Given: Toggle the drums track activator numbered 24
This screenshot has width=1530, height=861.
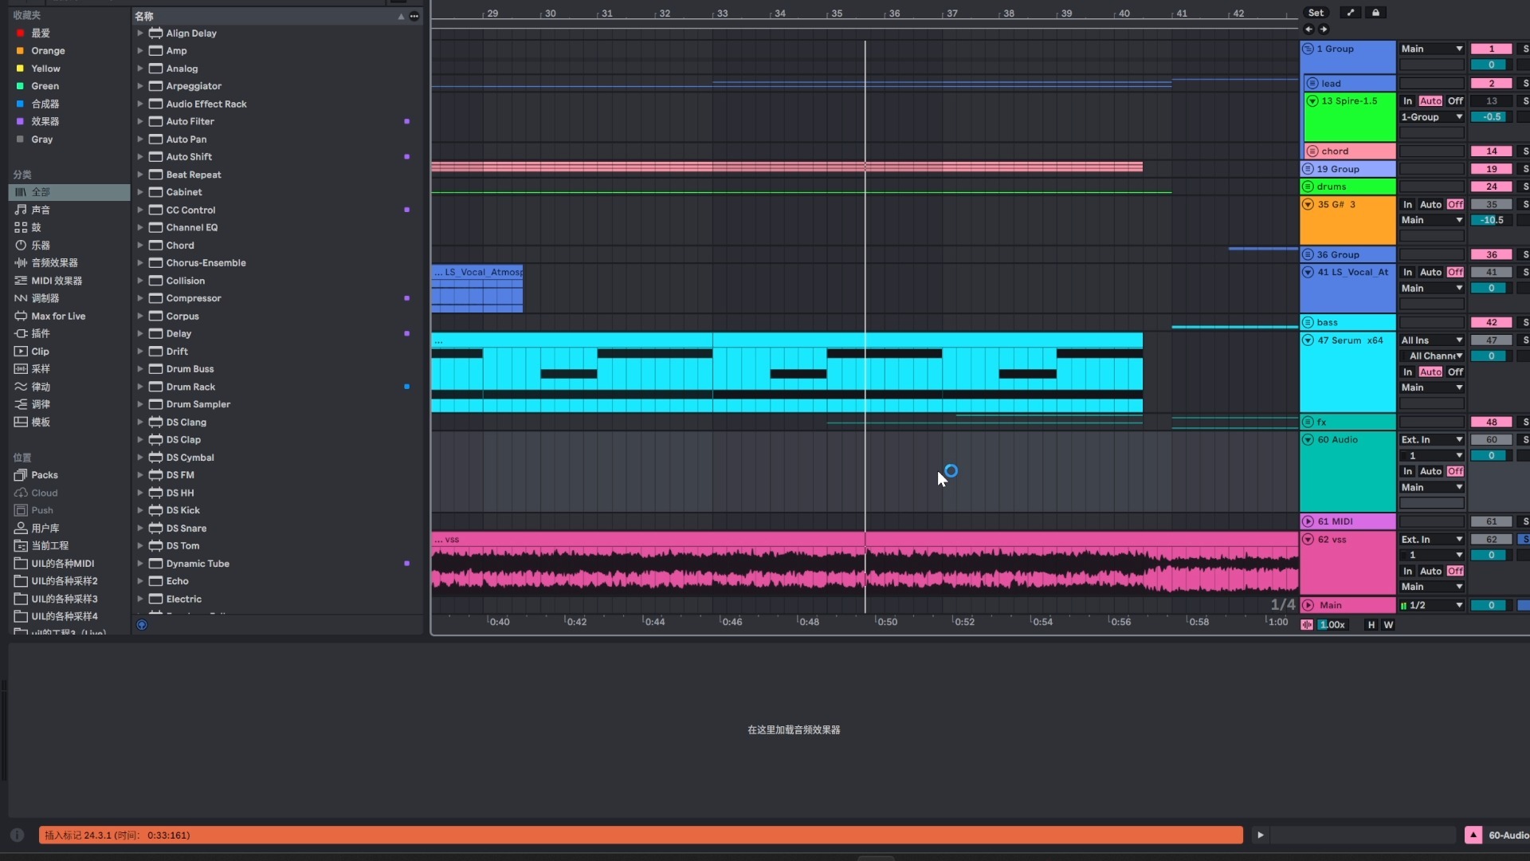Looking at the screenshot, I should (x=1491, y=187).
